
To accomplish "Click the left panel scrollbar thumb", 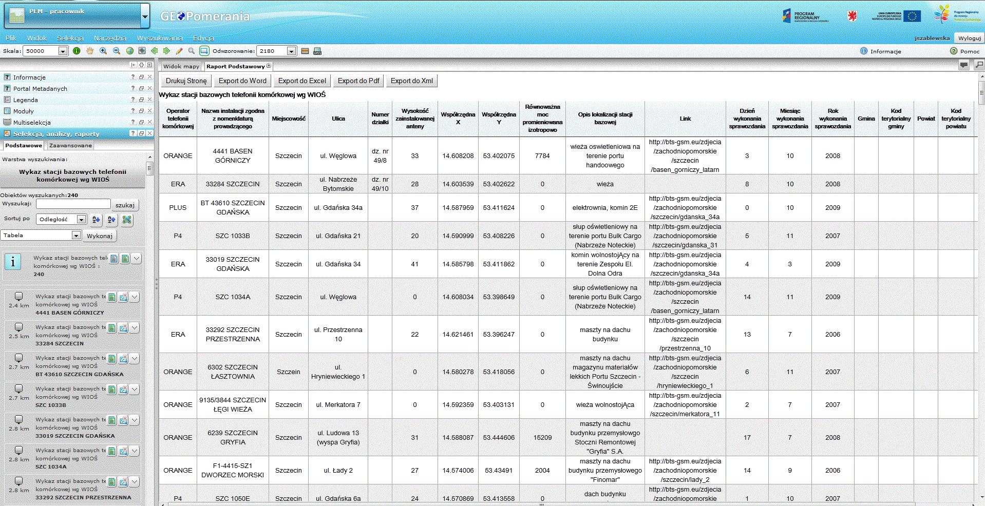I will (149, 168).
